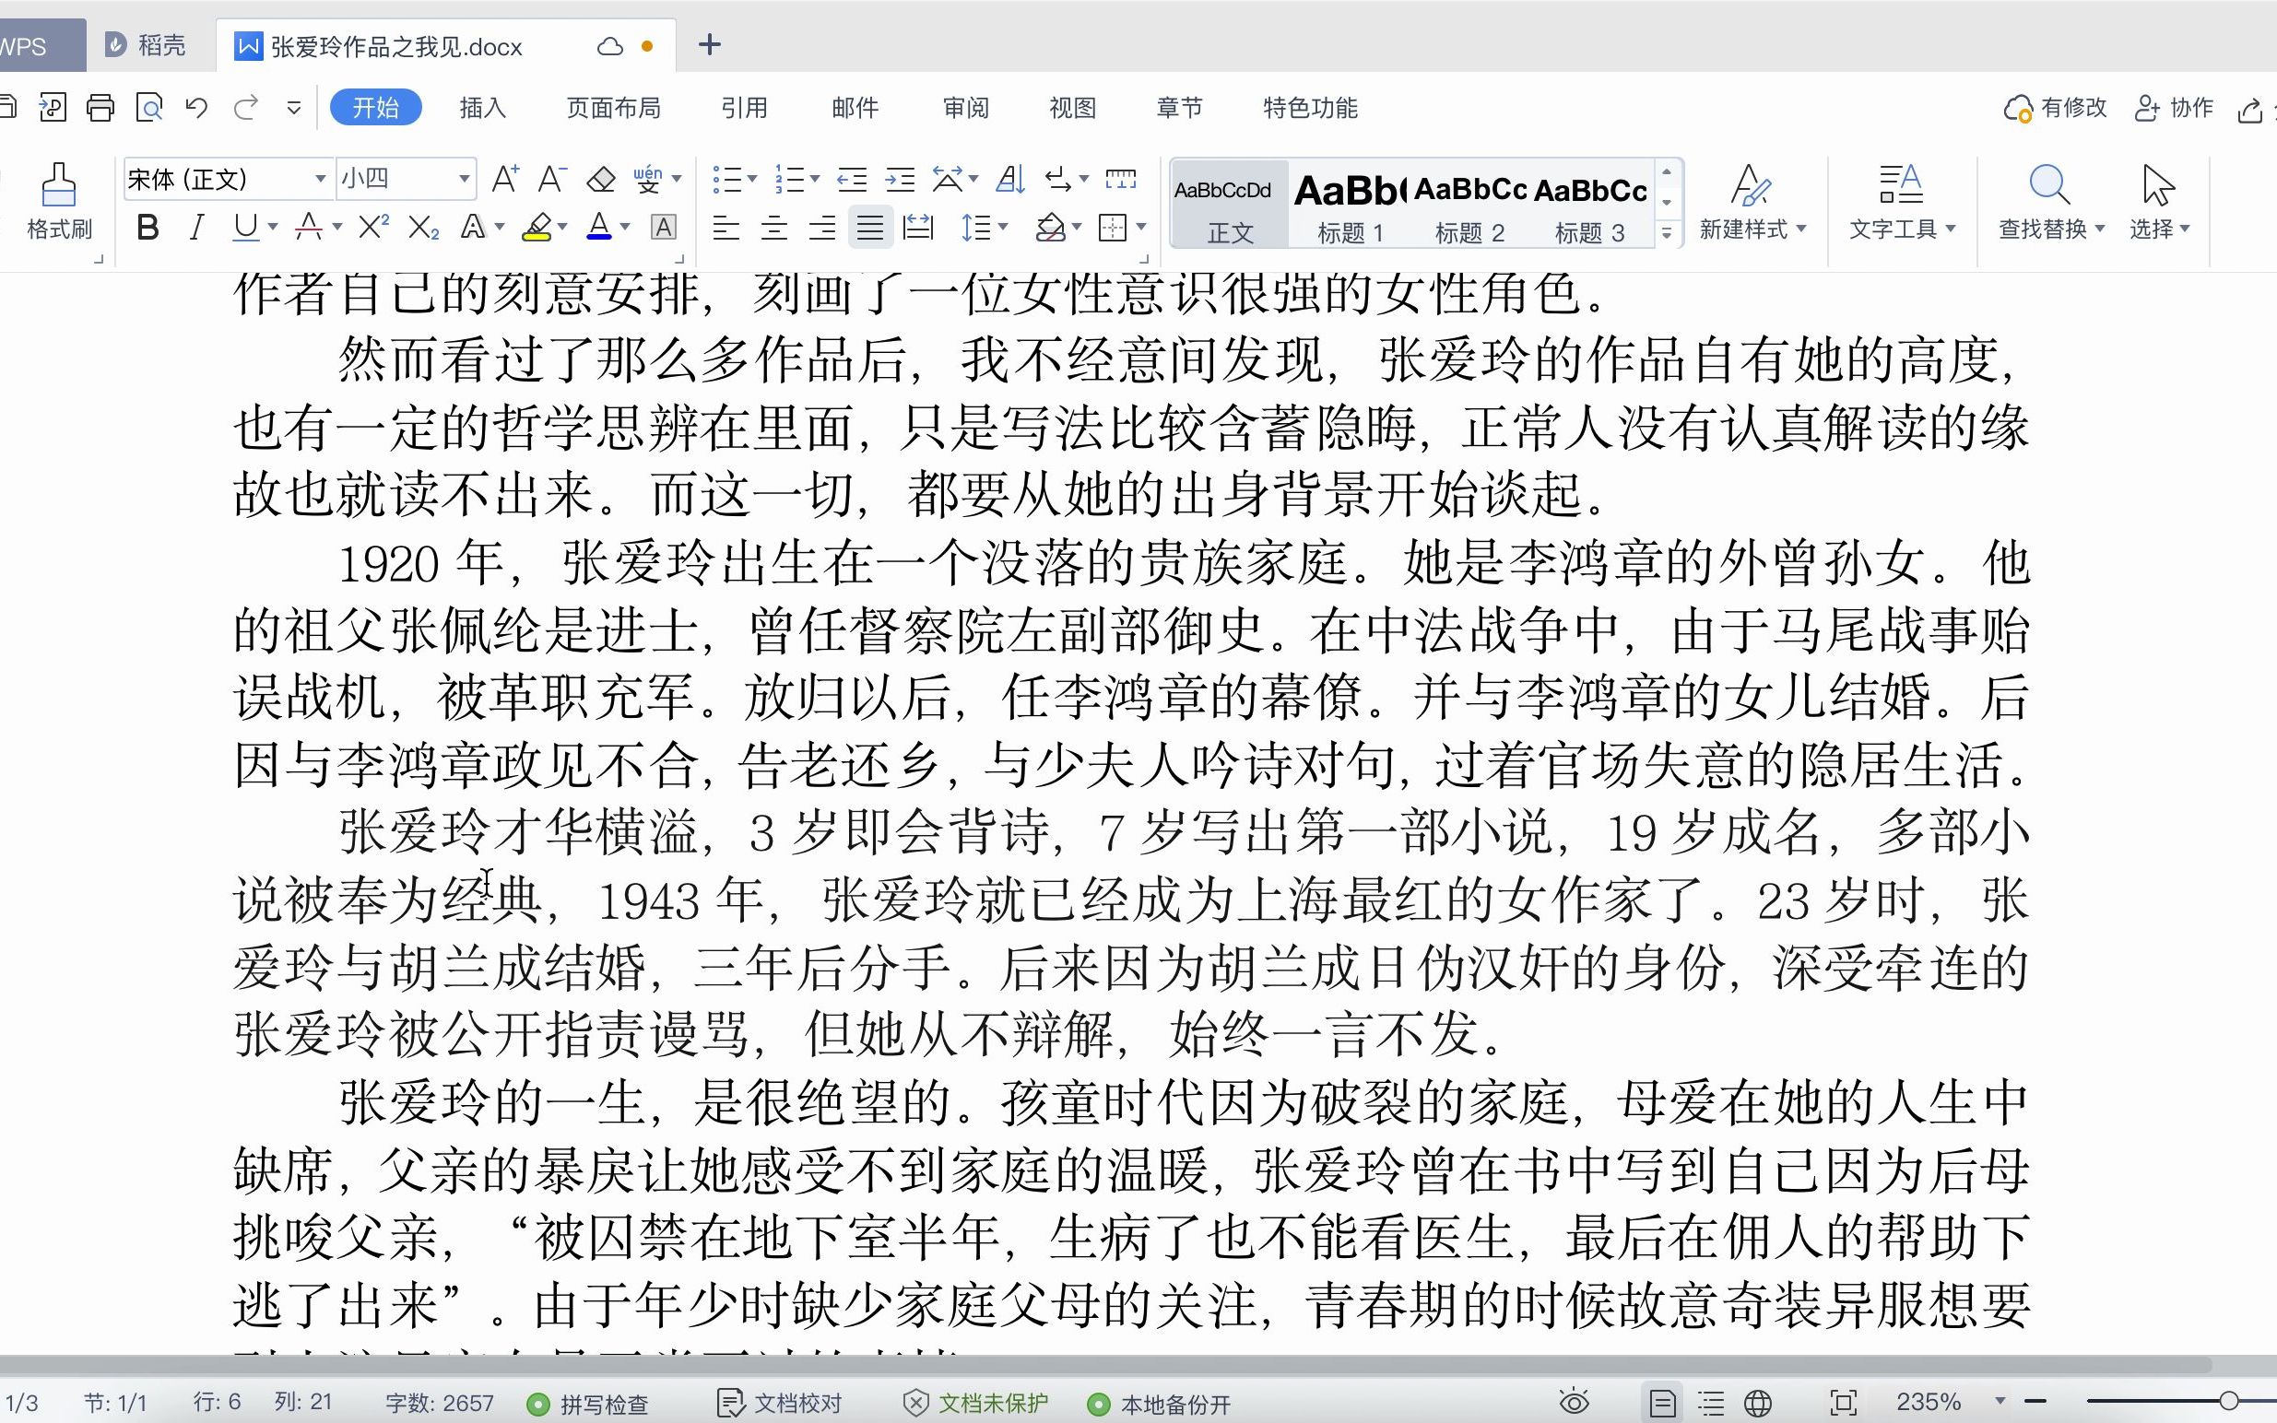This screenshot has height=1423, width=2277.
Task: Open zoom percentage dropdown arrow
Action: pyautogui.click(x=2000, y=1402)
